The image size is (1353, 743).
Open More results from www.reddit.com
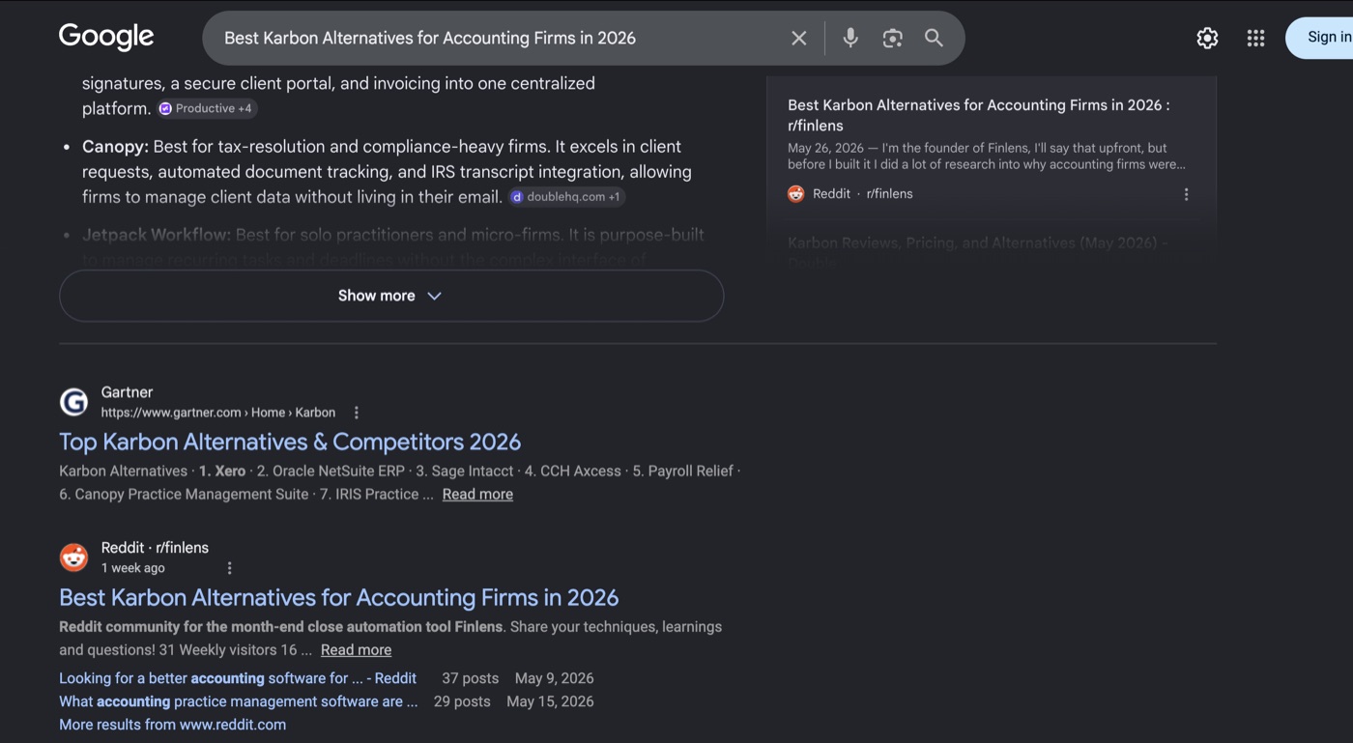pos(173,725)
